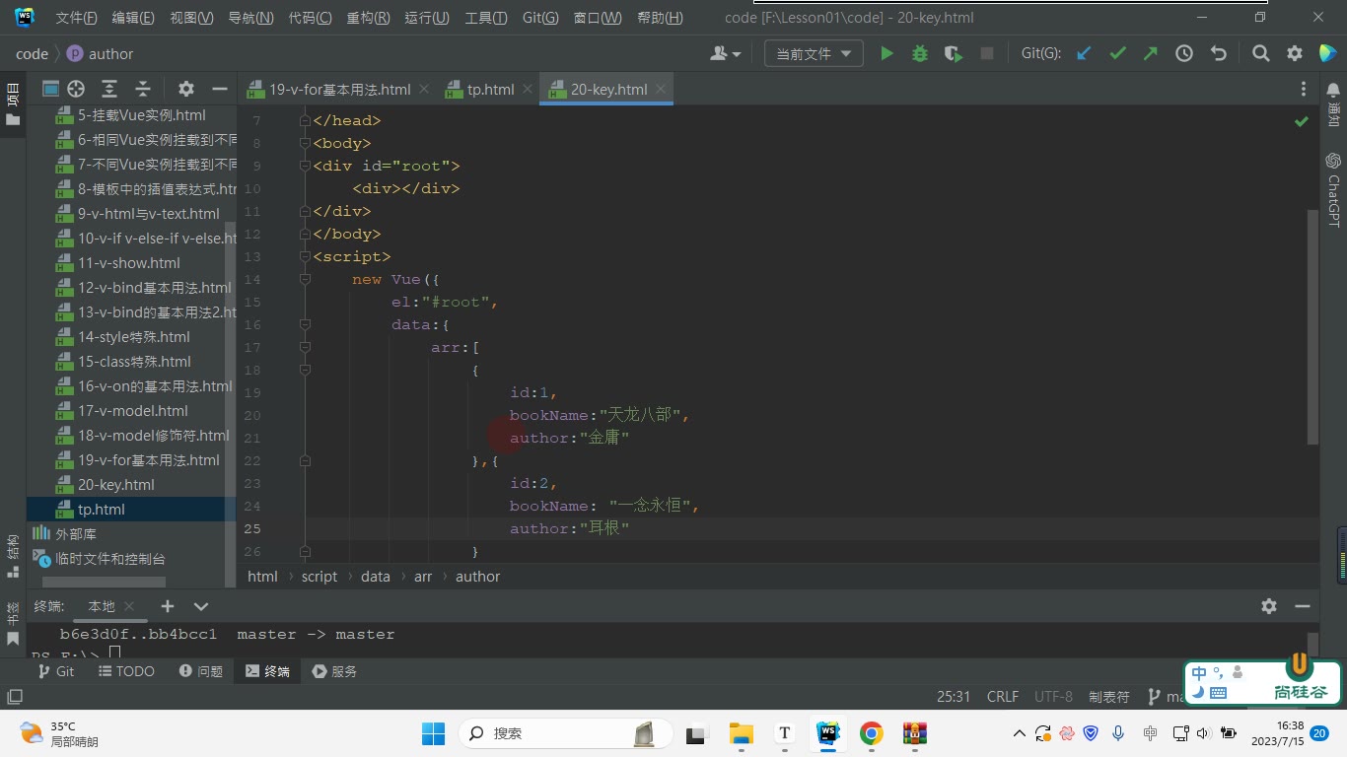
Task: Toggle the 项目 tool window
Action: (13, 103)
